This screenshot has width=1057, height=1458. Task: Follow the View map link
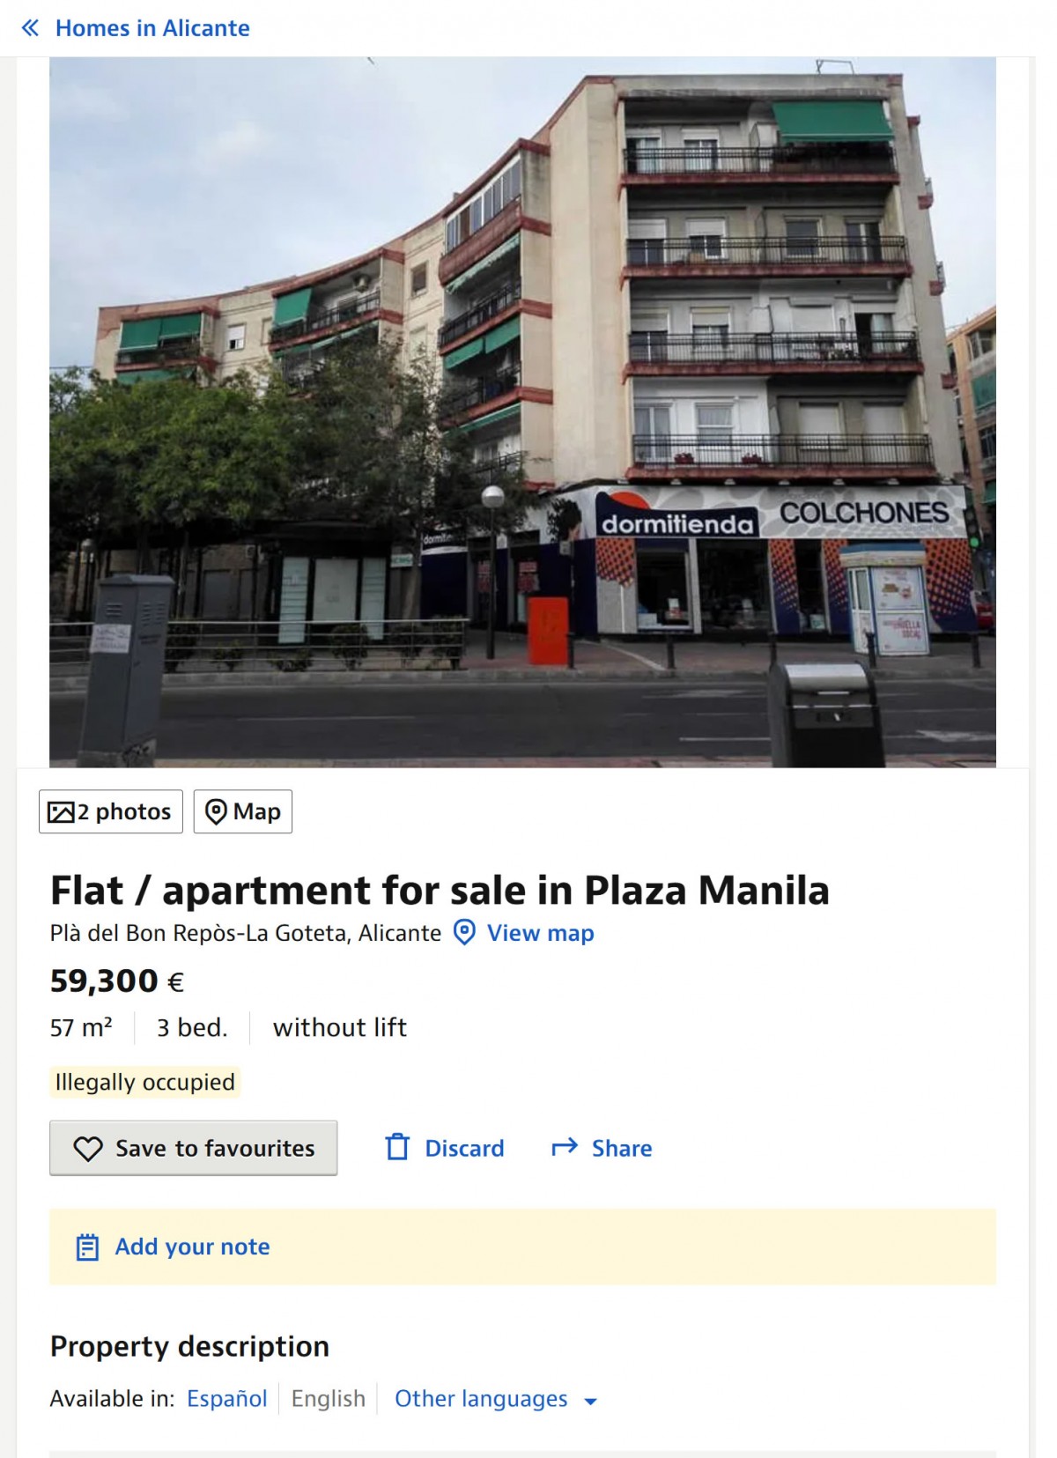(x=541, y=933)
